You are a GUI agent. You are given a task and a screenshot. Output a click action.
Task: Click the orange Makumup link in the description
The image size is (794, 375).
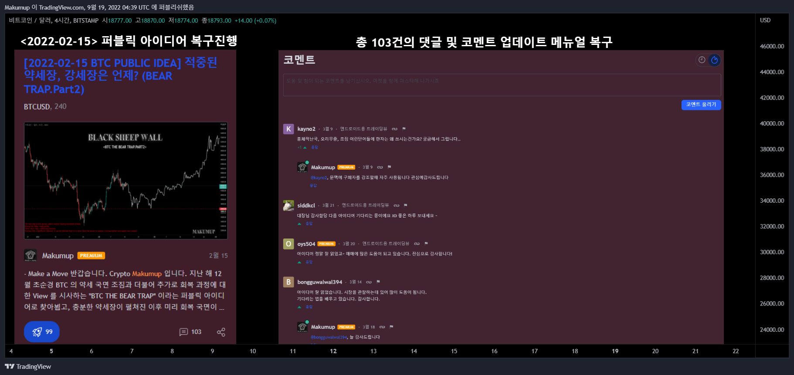pyautogui.click(x=147, y=274)
